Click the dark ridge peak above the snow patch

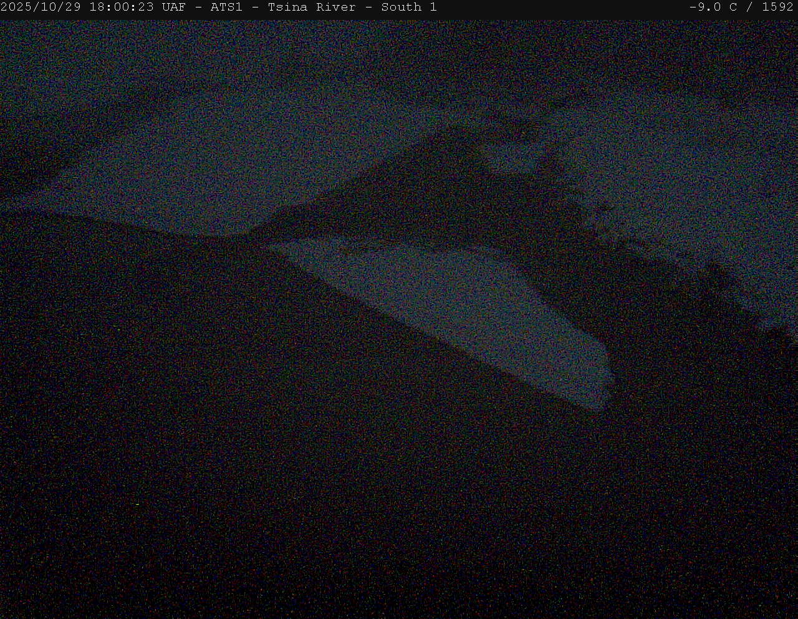[x=449, y=140]
